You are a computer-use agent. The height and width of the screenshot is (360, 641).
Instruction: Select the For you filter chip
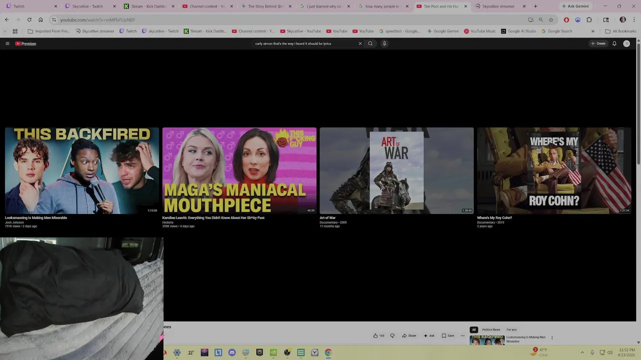click(511, 329)
